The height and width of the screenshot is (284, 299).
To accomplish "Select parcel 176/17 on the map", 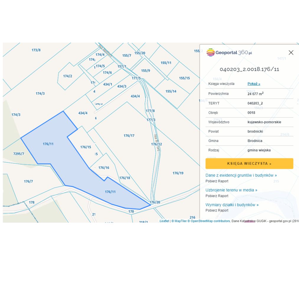I will tap(129, 135).
